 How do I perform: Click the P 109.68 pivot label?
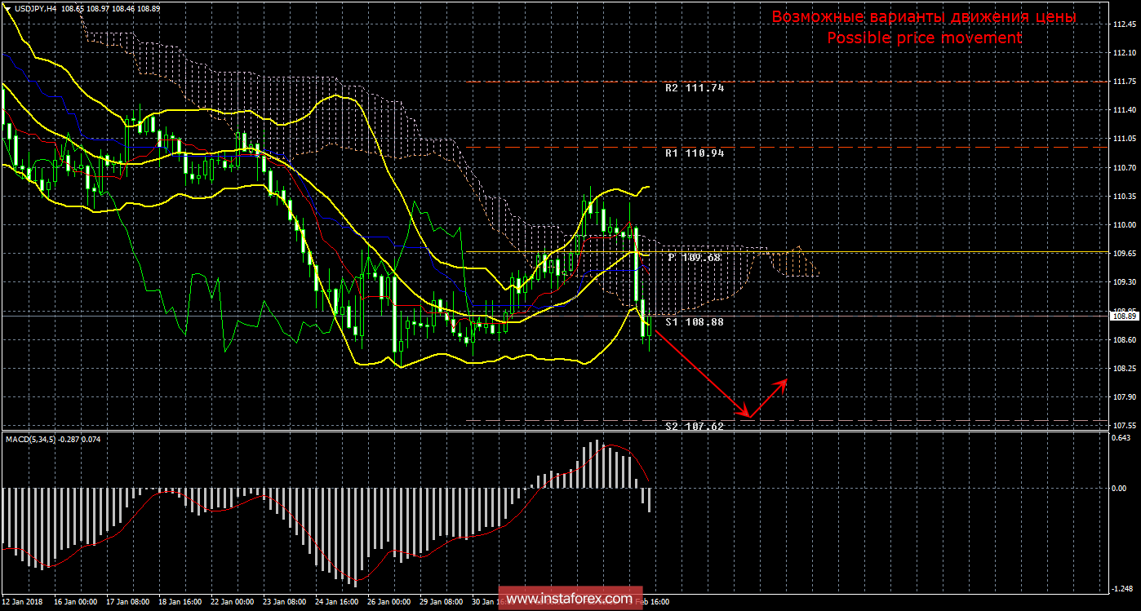pos(695,258)
